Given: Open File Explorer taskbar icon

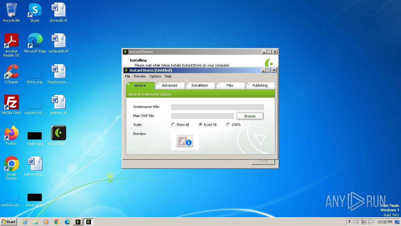Looking at the screenshot, I should [x=35, y=222].
